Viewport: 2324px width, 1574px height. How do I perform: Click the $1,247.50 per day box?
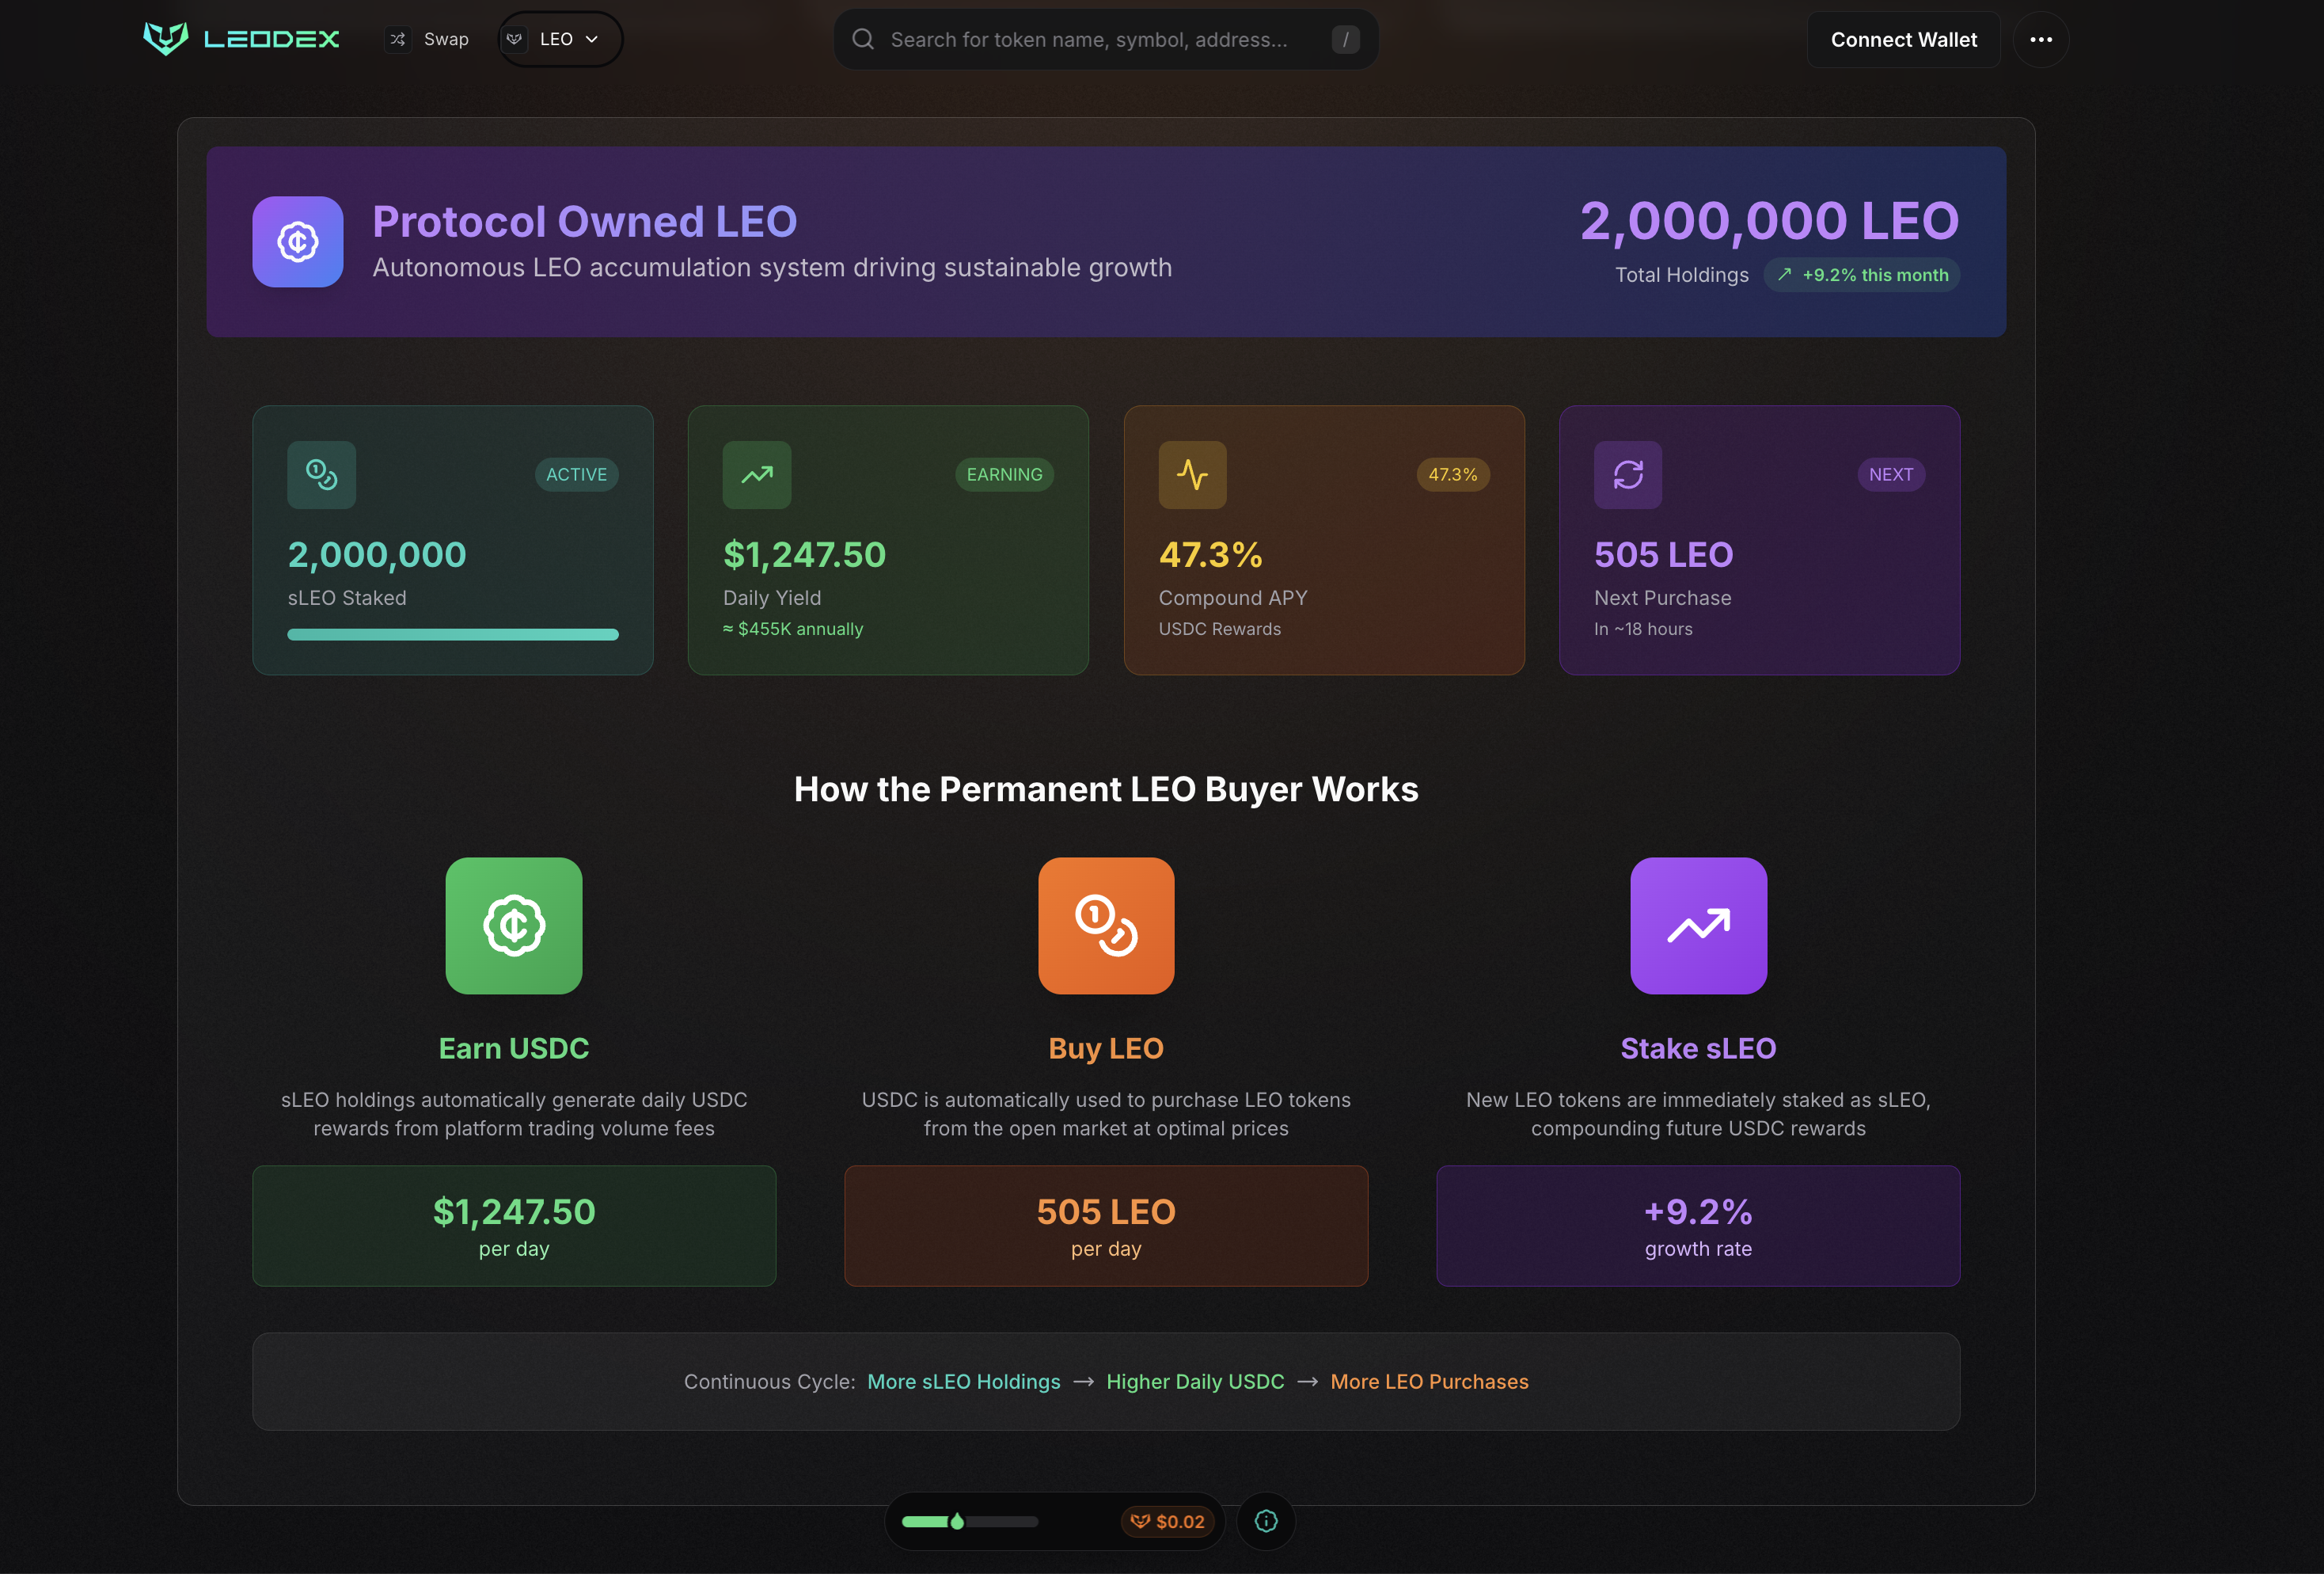tap(514, 1225)
